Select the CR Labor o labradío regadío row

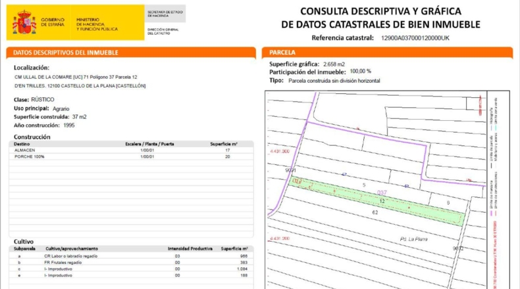click(132, 256)
